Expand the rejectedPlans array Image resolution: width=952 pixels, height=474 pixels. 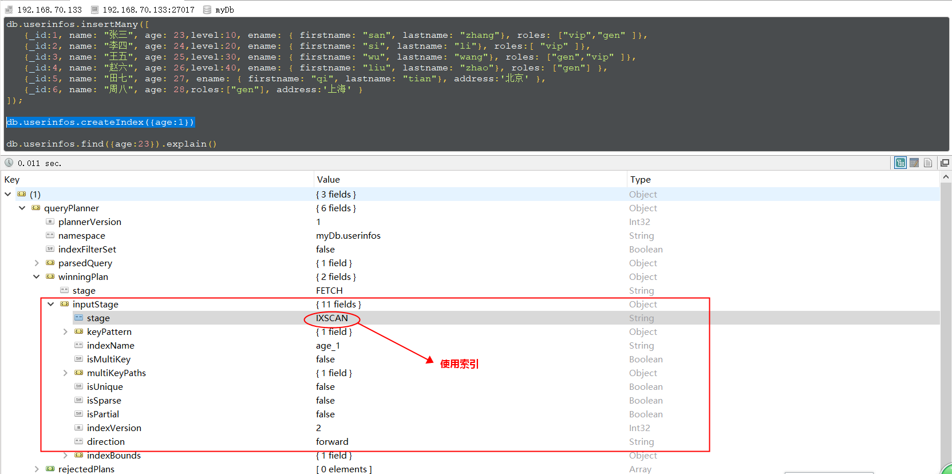37,469
